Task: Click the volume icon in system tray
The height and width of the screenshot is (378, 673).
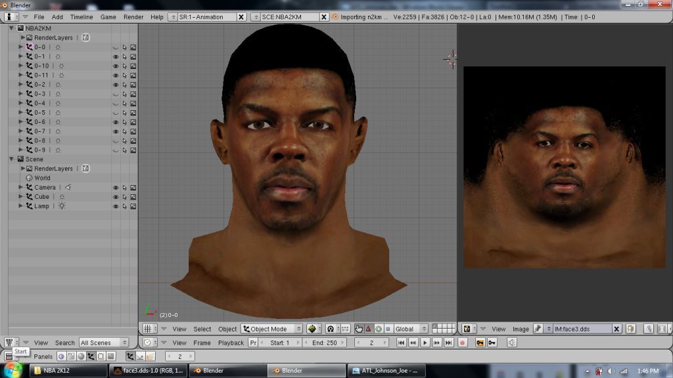Action: (611, 371)
